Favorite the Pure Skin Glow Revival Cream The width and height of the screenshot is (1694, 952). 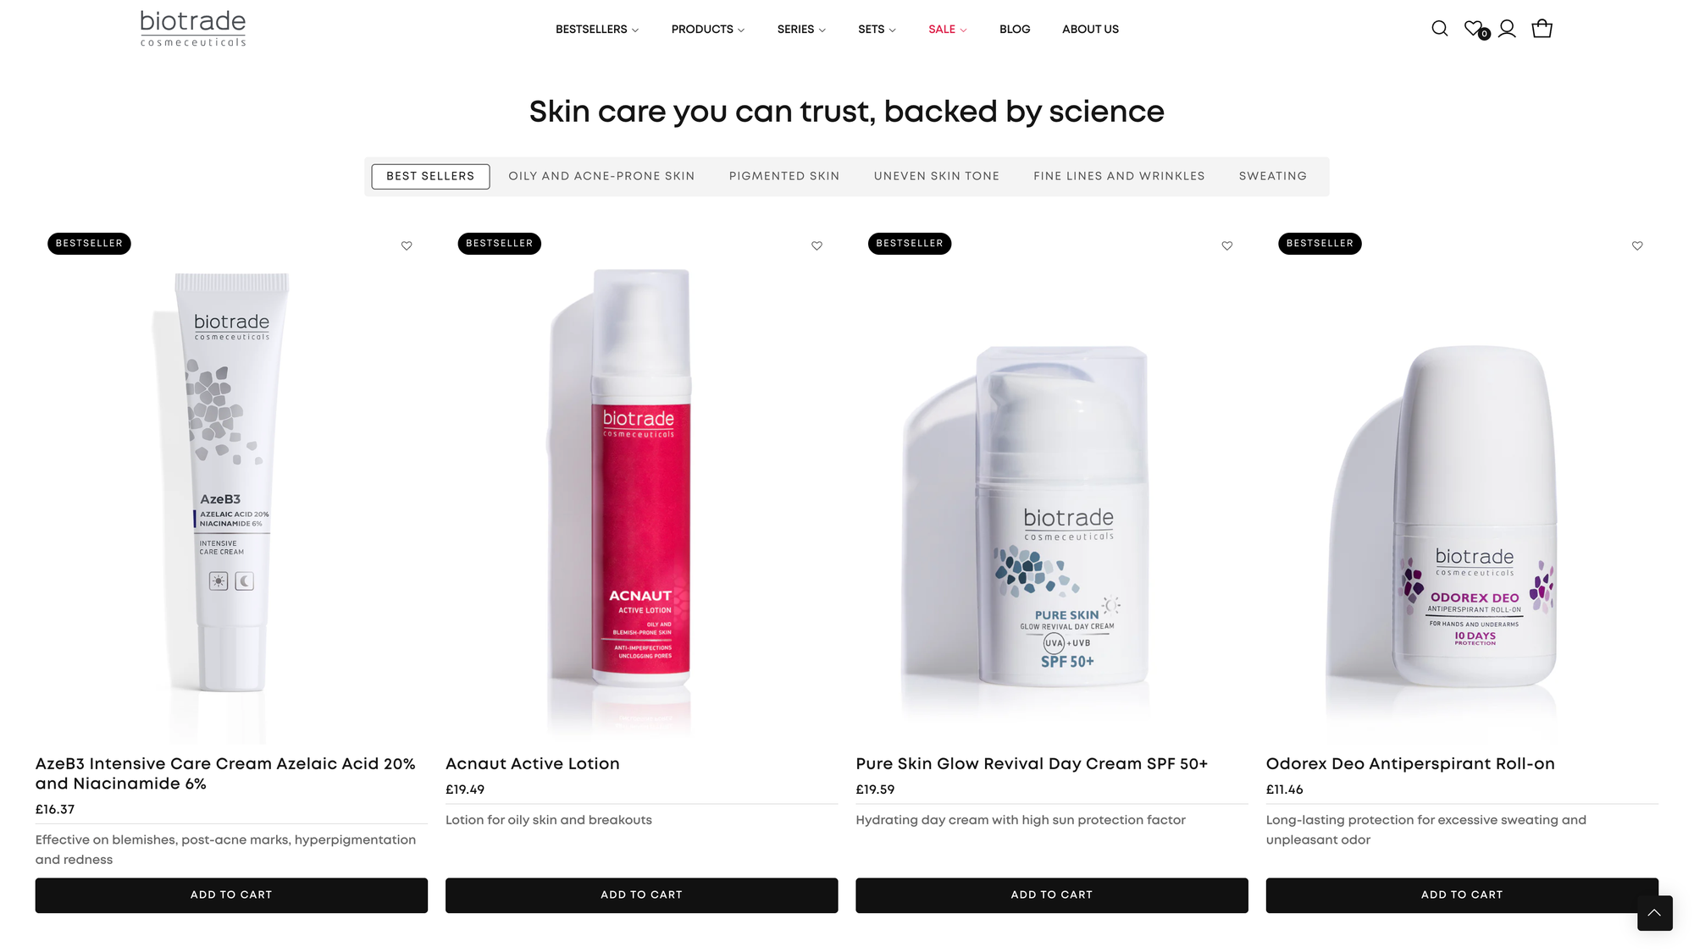[x=1226, y=245]
